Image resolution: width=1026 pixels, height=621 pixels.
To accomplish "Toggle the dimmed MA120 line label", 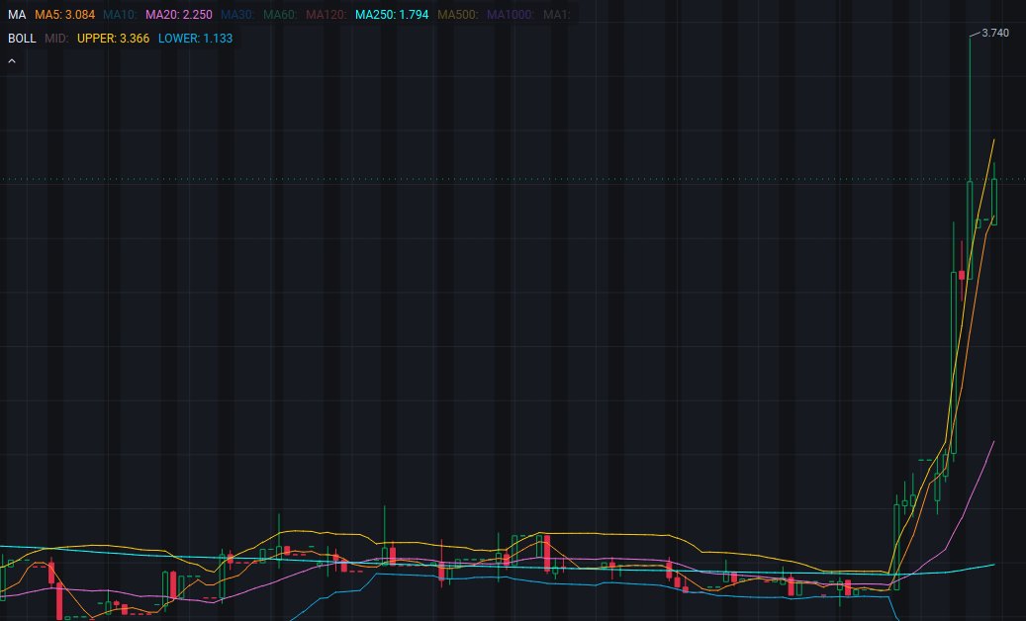I will click(x=326, y=15).
